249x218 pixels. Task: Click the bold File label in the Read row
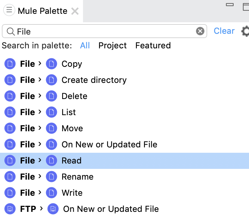27,160
